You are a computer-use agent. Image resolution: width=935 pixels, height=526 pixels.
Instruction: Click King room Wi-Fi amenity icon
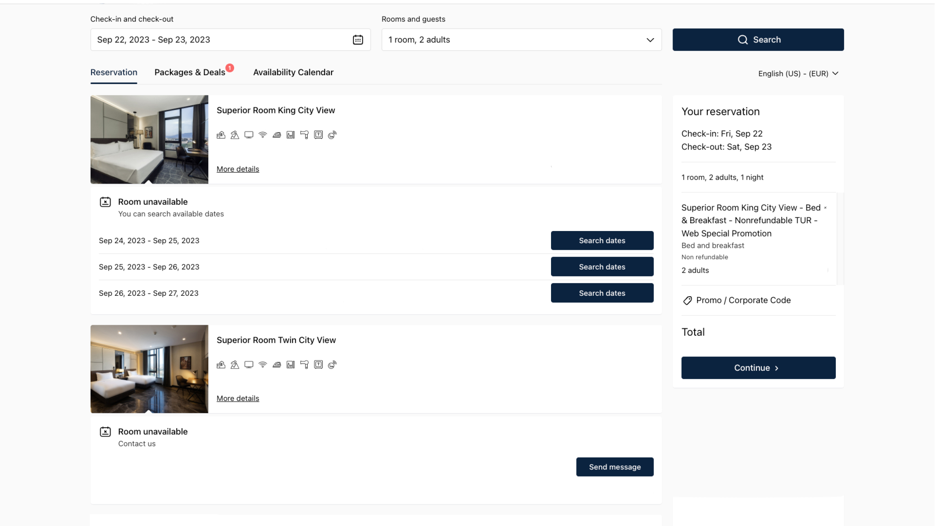263,135
